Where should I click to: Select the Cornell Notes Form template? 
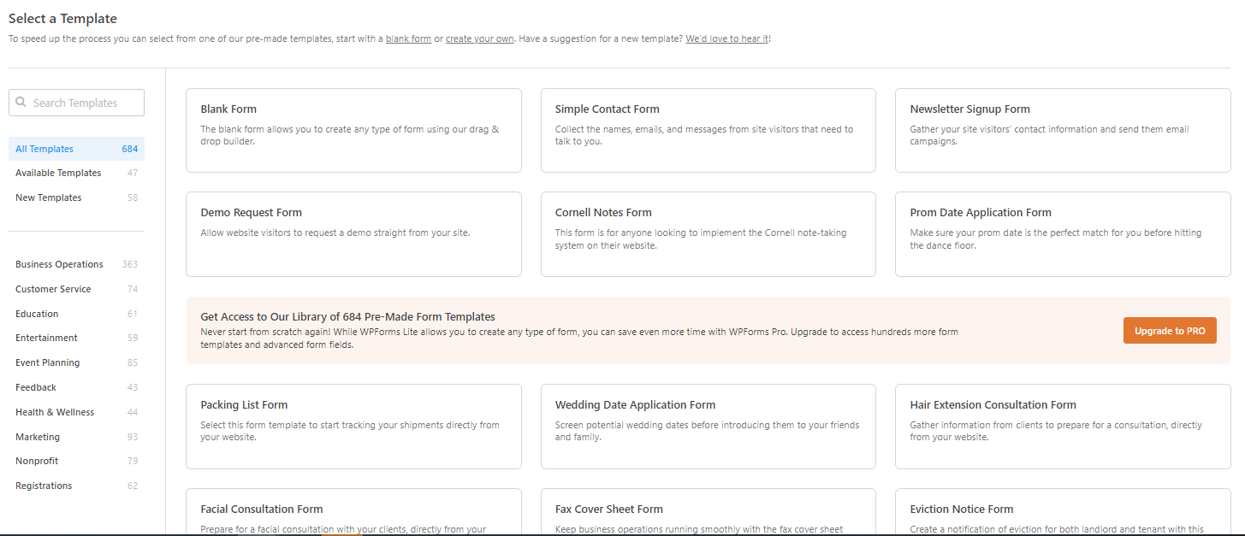click(708, 234)
